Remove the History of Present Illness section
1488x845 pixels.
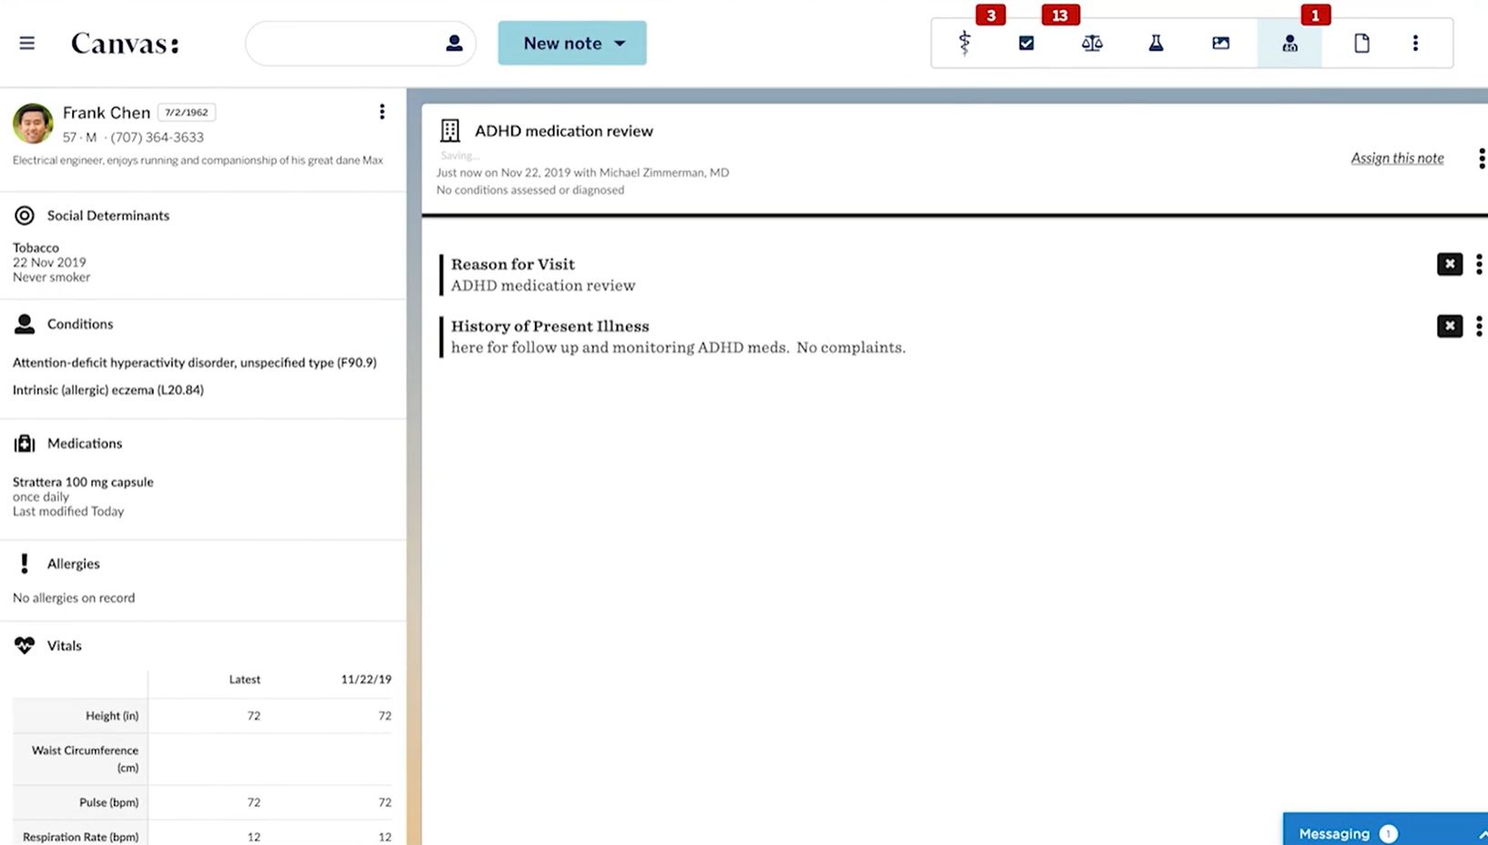[x=1449, y=325]
